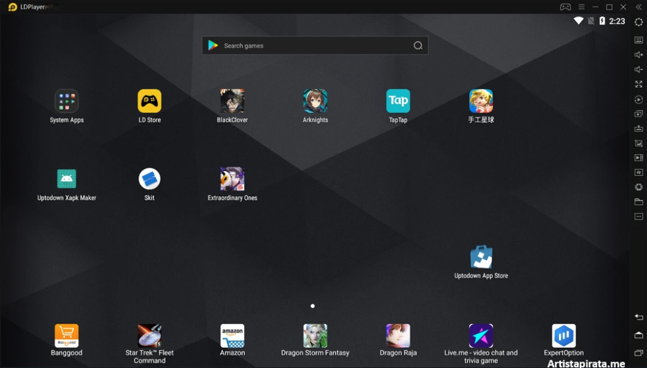Take a screenshot with the sidebar tool
Screen dimensions: 647x368
tap(638, 143)
